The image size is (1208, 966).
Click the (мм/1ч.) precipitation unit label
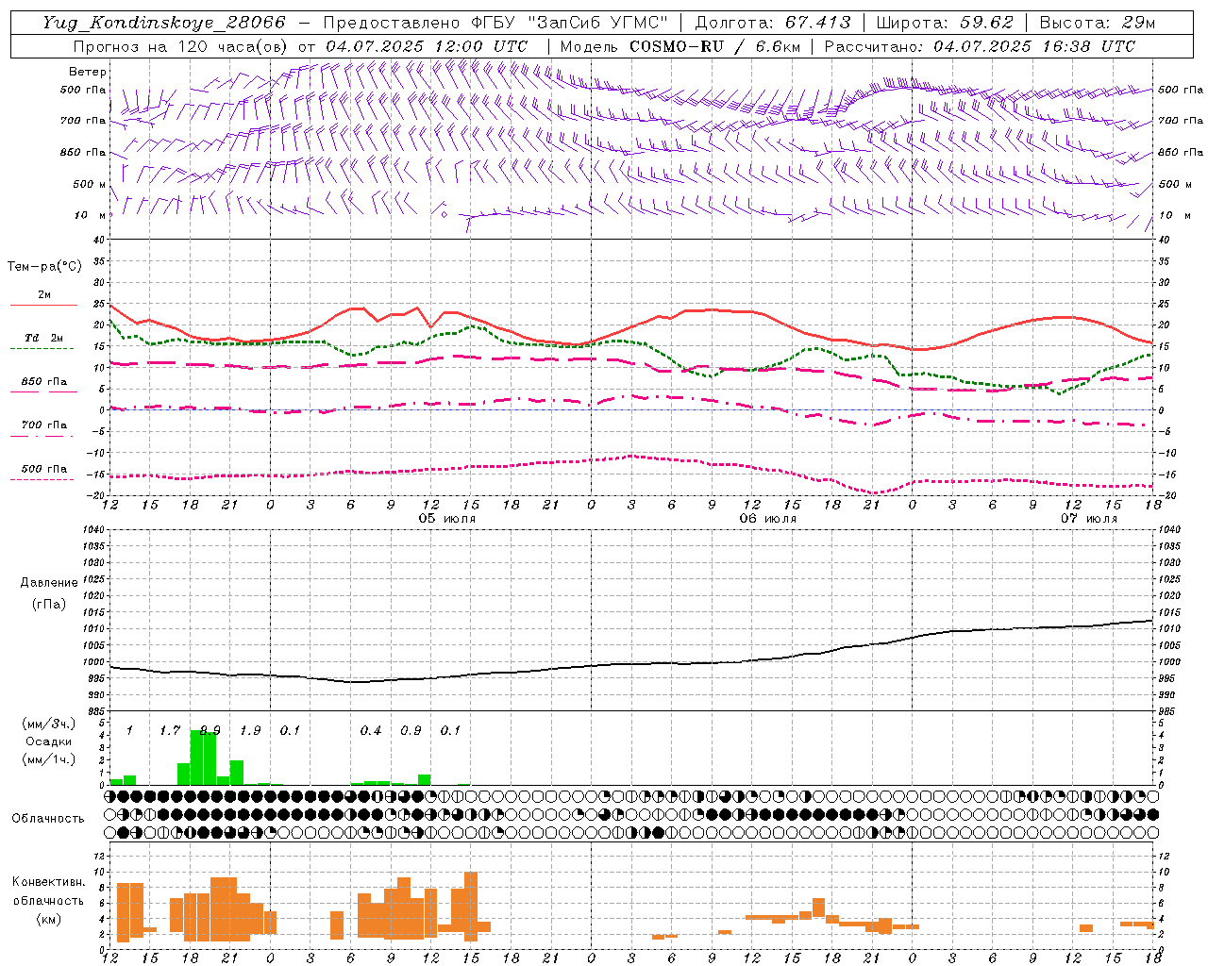coord(48,759)
